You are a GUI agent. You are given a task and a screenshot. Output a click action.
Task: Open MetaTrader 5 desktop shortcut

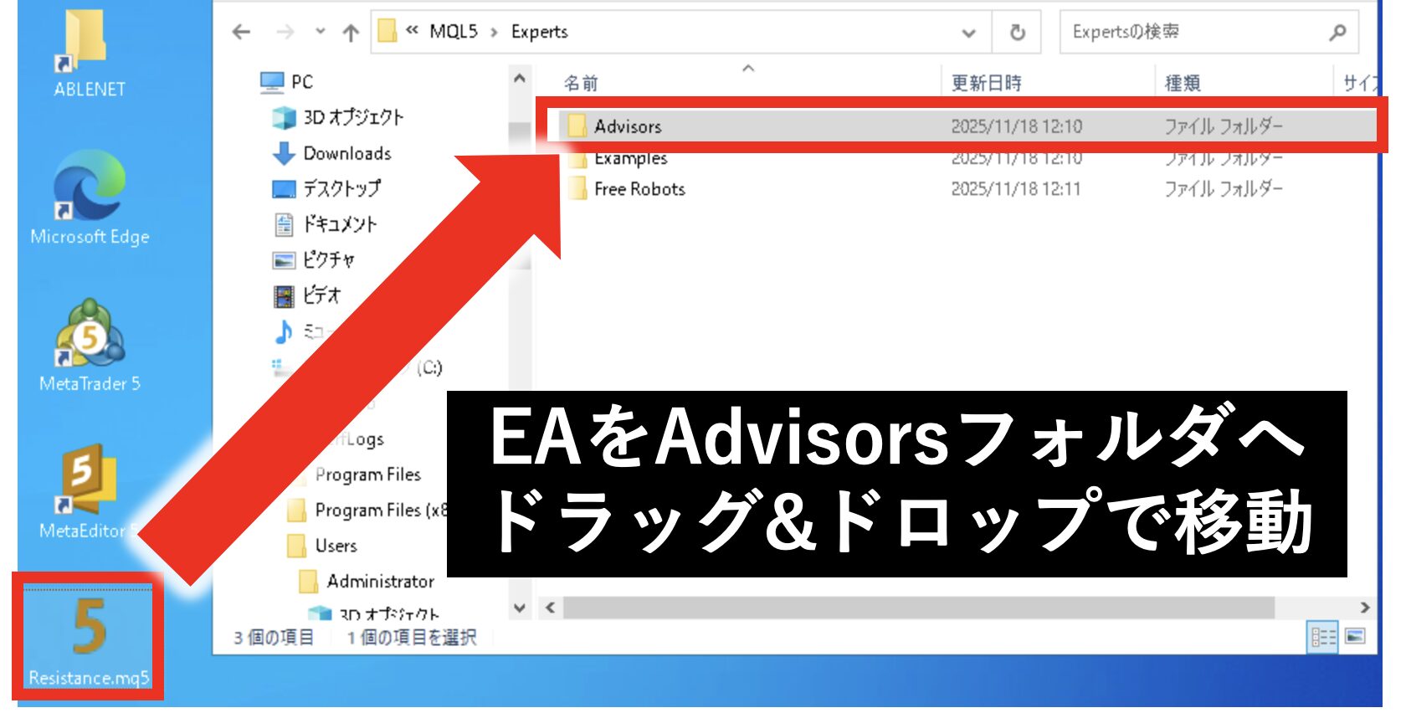pos(90,343)
